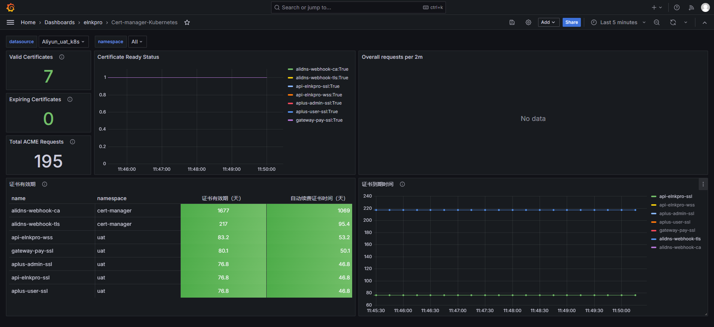
Task: Open the Add menu
Action: pyautogui.click(x=549, y=22)
